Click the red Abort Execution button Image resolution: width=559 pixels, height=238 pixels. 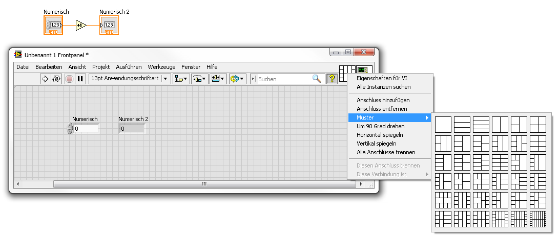click(x=70, y=79)
